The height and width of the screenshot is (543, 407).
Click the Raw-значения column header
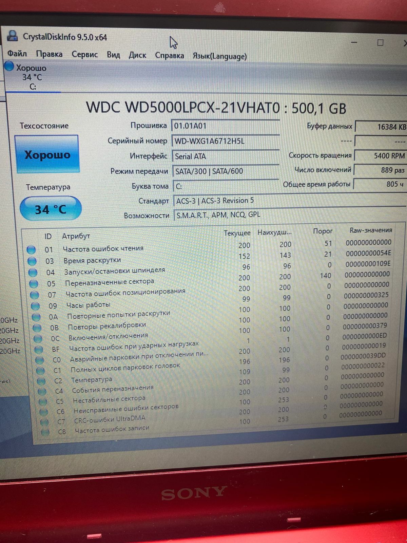[371, 230]
